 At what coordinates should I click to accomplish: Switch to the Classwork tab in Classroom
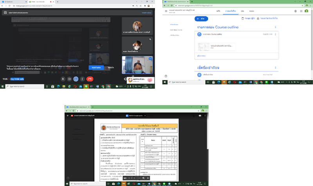(x=230, y=11)
